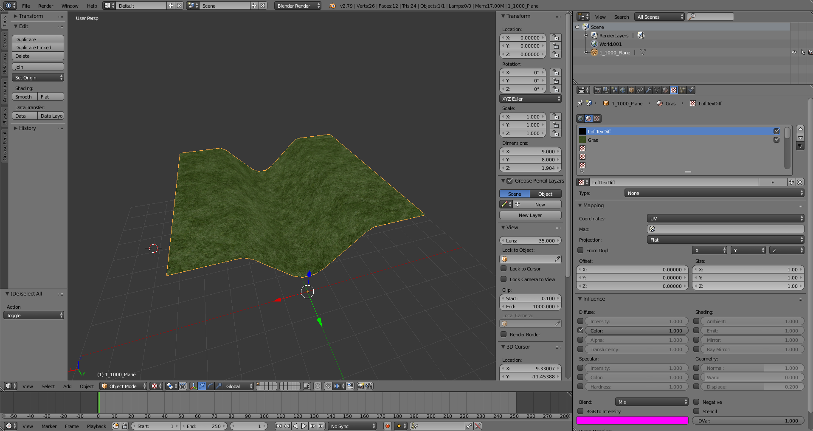The image size is (813, 431).
Task: Open the Render properties tab (camera icon)
Action: tap(597, 90)
